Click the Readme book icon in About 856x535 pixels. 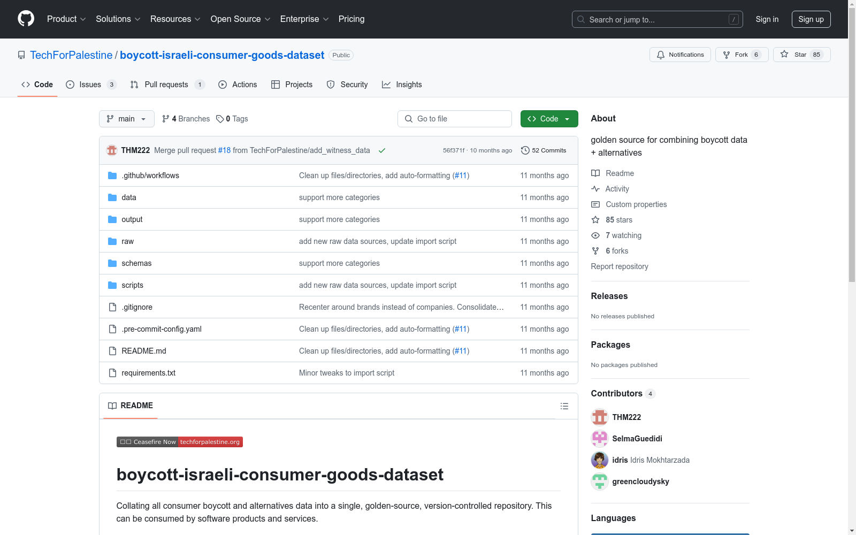595,173
